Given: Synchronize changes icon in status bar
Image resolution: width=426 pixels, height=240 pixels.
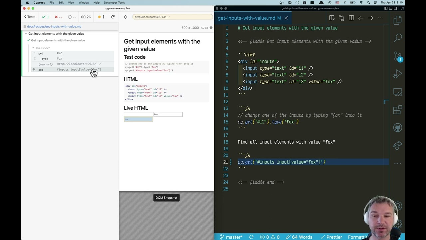Looking at the screenshot, I should pos(251,237).
